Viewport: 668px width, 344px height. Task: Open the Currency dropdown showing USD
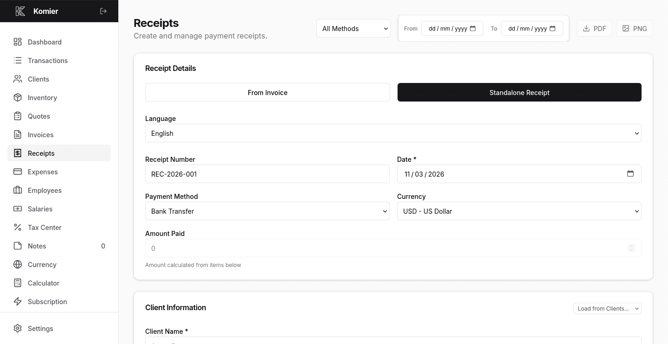(519, 211)
